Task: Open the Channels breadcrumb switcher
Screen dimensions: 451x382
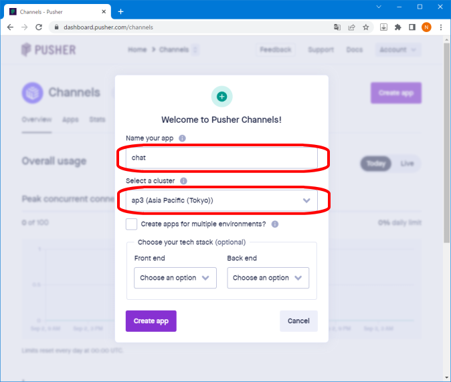Action: 195,49
